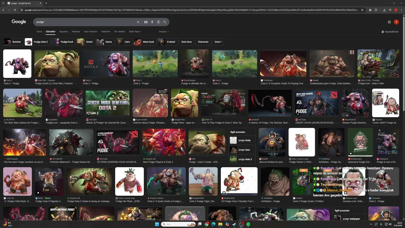Open the browser downloads icon

click(384, 10)
